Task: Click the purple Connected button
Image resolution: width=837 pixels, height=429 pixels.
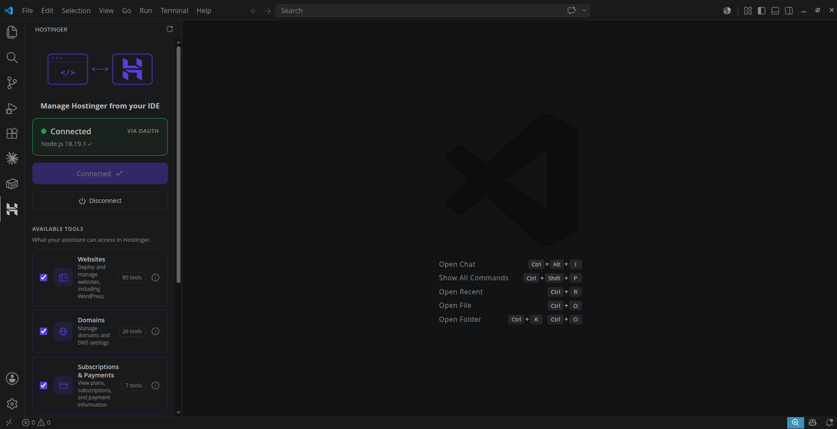Action: pyautogui.click(x=100, y=174)
